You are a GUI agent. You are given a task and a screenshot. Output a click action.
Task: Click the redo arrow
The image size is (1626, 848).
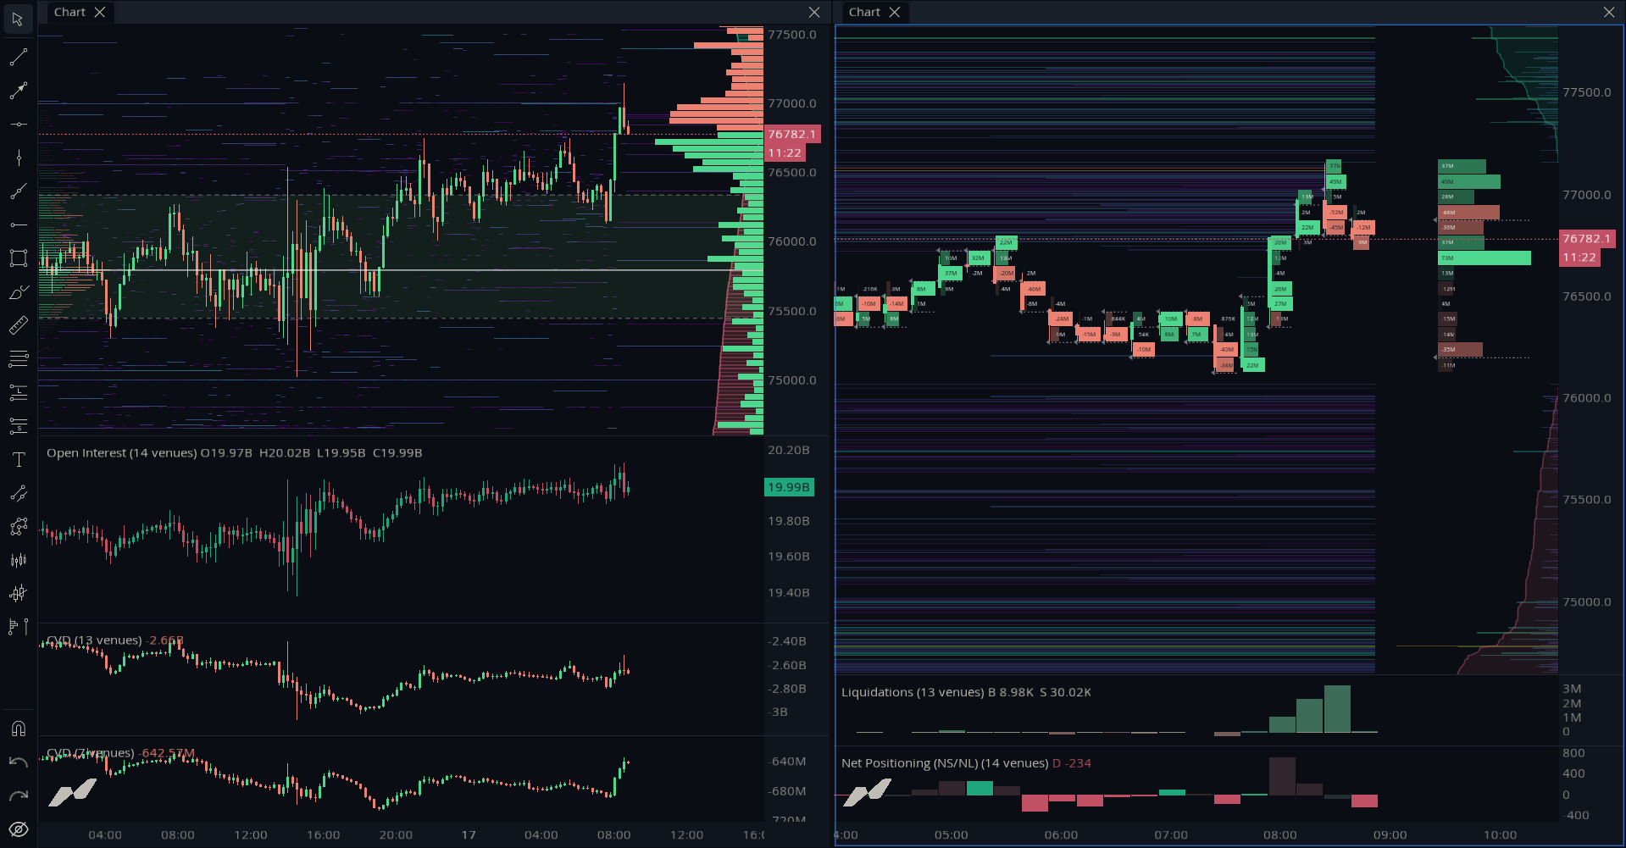click(x=18, y=795)
